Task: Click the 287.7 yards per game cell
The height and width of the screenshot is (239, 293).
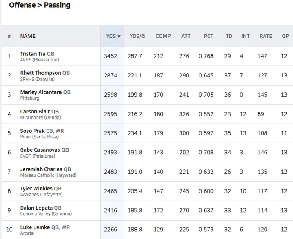Action: tap(135, 56)
